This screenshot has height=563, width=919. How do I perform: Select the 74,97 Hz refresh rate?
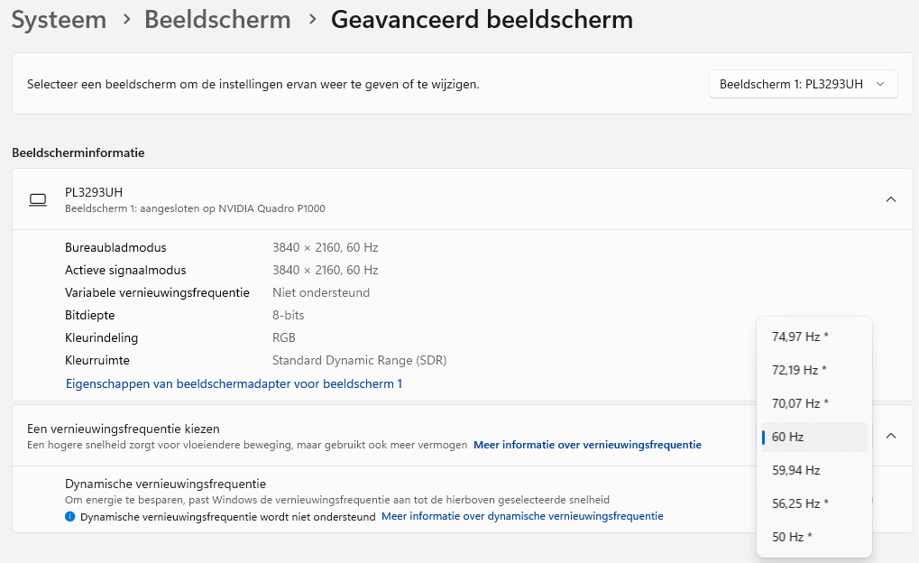[x=813, y=336]
